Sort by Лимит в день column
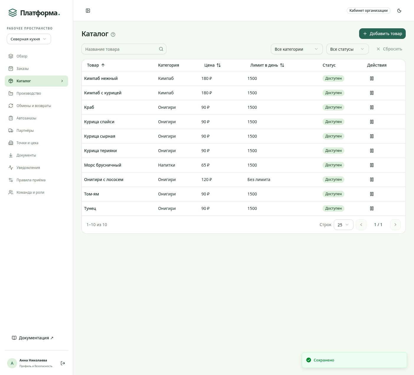Viewport: 414px width, 375px height. [267, 65]
